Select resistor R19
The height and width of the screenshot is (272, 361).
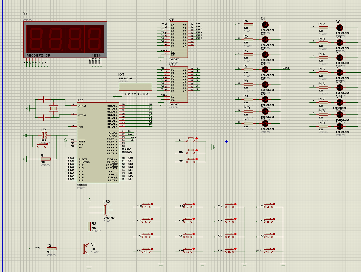point(324,126)
